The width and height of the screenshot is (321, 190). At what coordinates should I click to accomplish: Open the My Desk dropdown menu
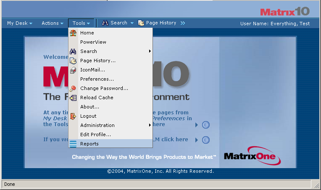[19, 23]
